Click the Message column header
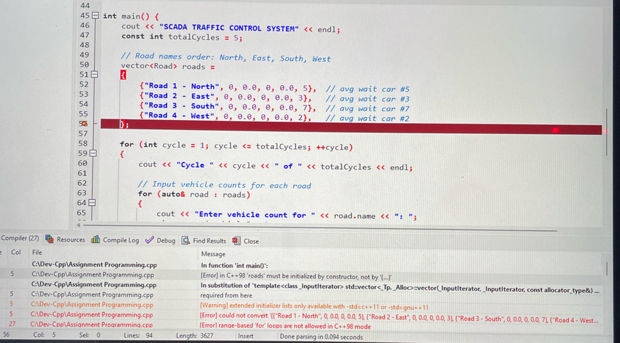This screenshot has height=343, width=620. pos(213,254)
